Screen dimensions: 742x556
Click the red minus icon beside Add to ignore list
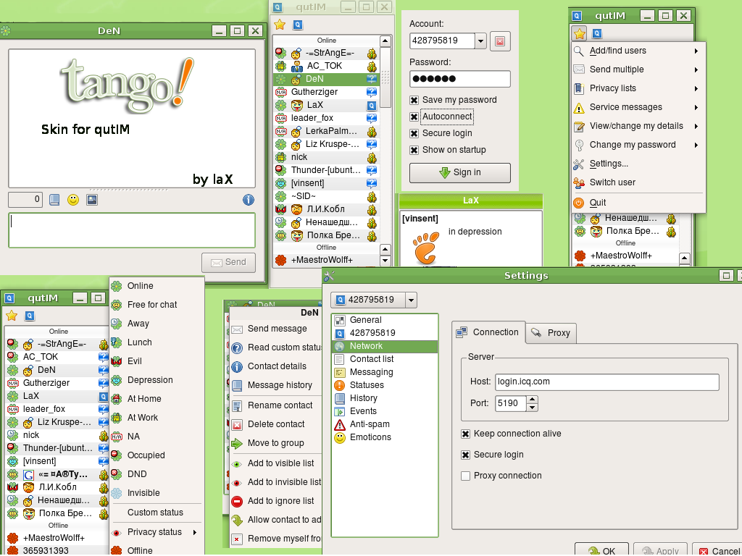pos(237,501)
